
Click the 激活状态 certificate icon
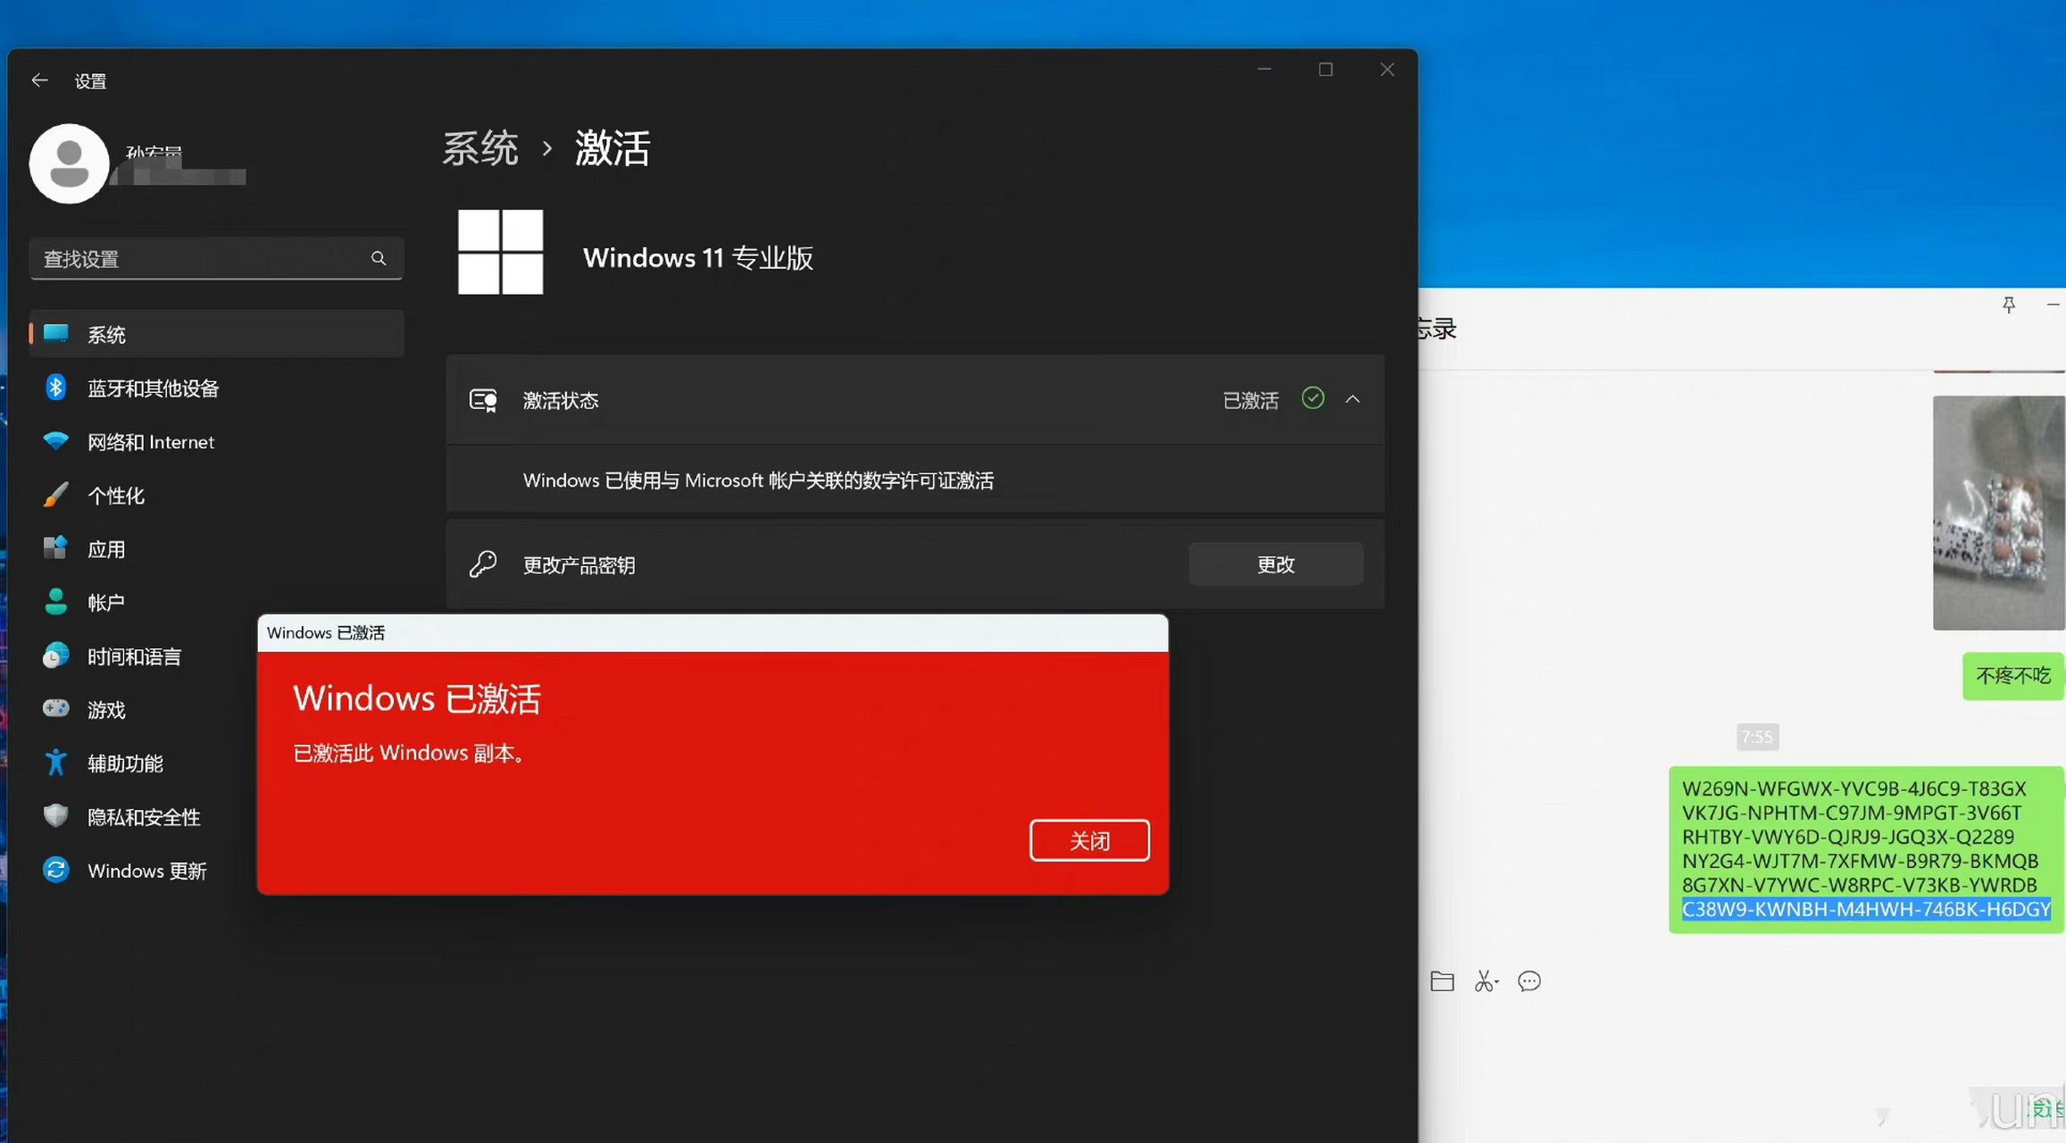click(483, 400)
